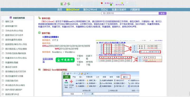Screen dimensions: 190x97
Task: Open the 首页 navigation tab
Action: coord(60,10)
